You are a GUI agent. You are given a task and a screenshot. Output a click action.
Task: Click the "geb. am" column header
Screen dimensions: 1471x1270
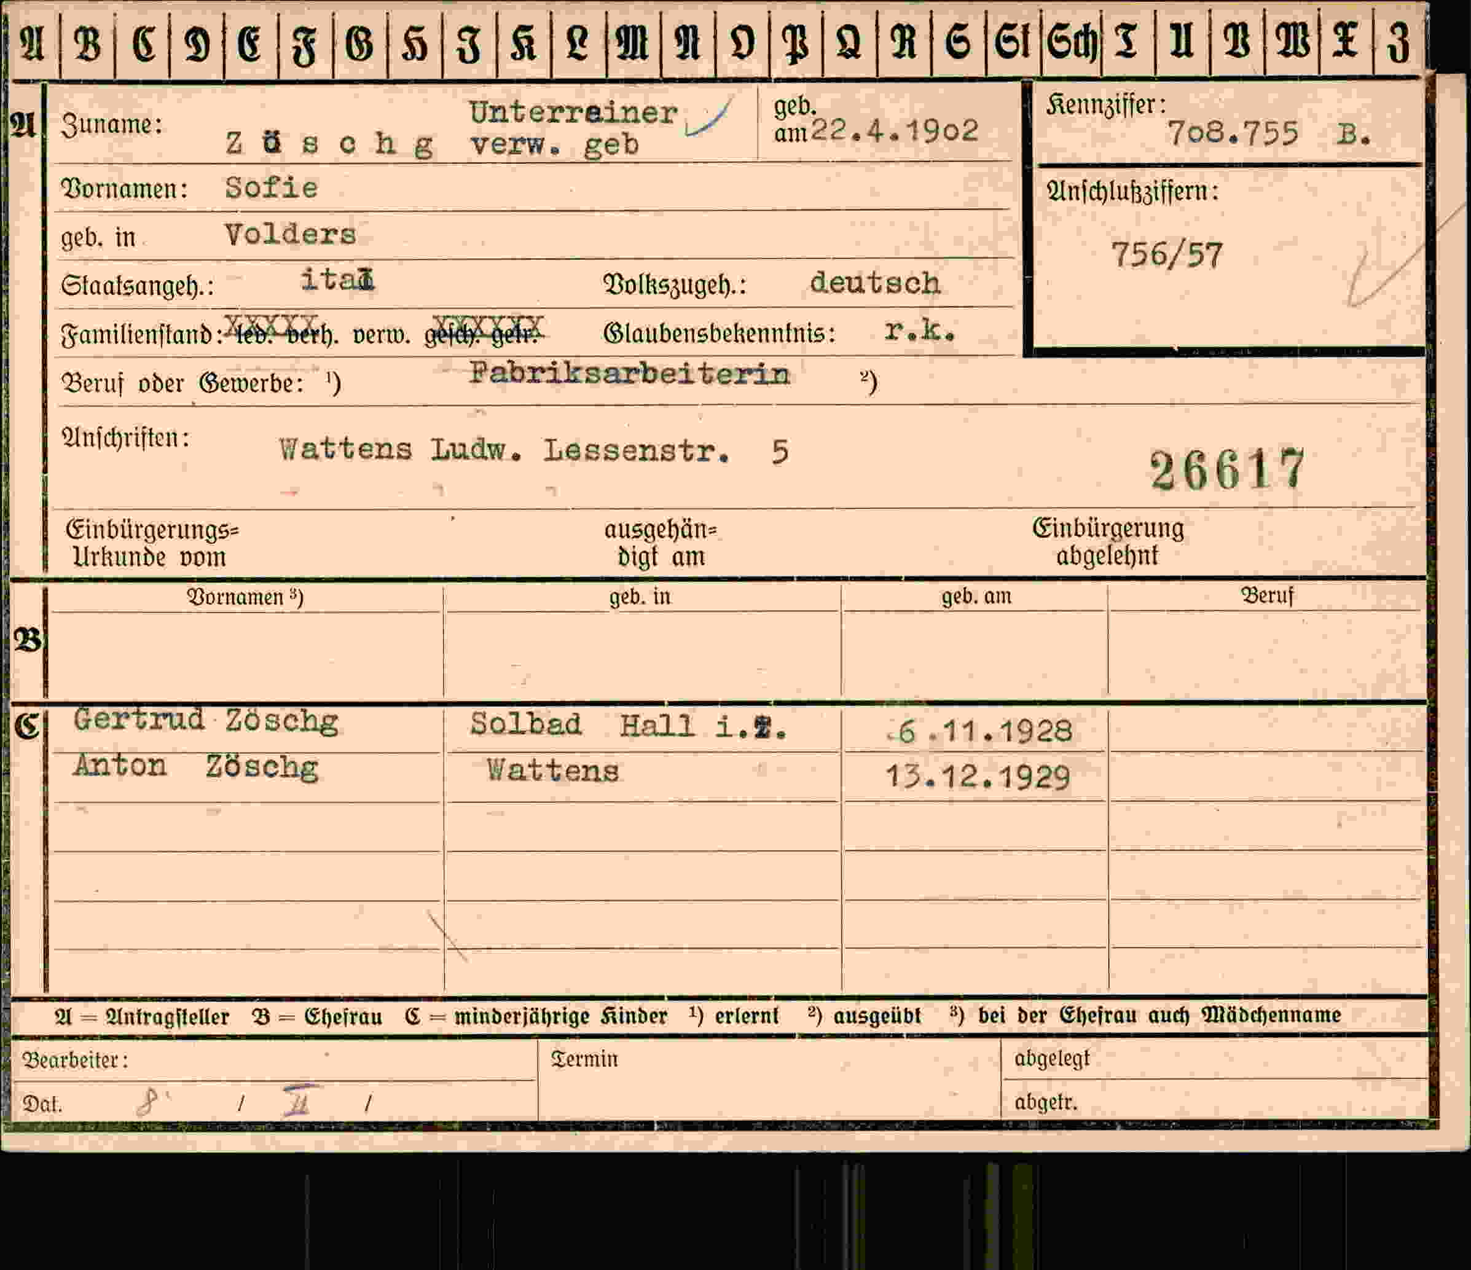tap(976, 597)
